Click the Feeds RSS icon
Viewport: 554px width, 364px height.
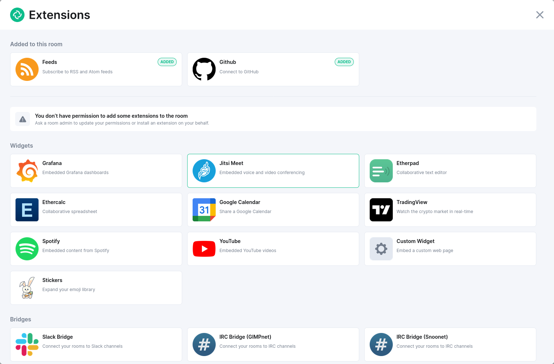click(x=27, y=69)
